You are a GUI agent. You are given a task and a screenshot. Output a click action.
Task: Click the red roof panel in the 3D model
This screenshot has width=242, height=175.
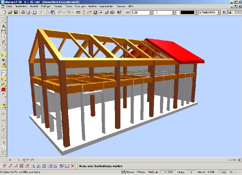[178, 51]
